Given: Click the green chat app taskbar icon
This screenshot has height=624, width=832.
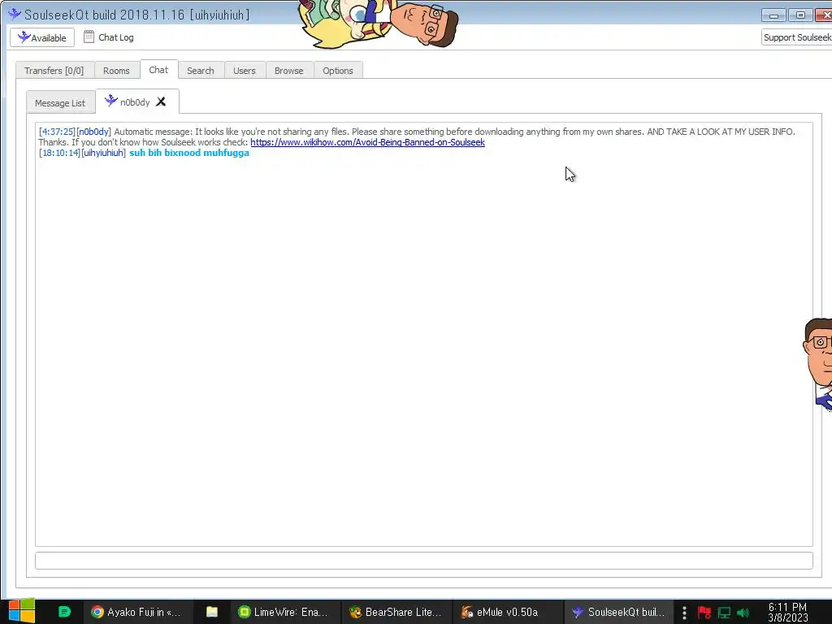Looking at the screenshot, I should pyautogui.click(x=64, y=612).
